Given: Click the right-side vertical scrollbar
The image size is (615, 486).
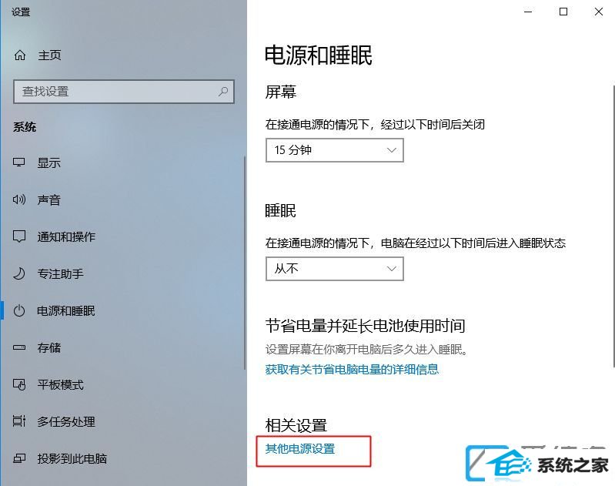Looking at the screenshot, I should coord(613,226).
